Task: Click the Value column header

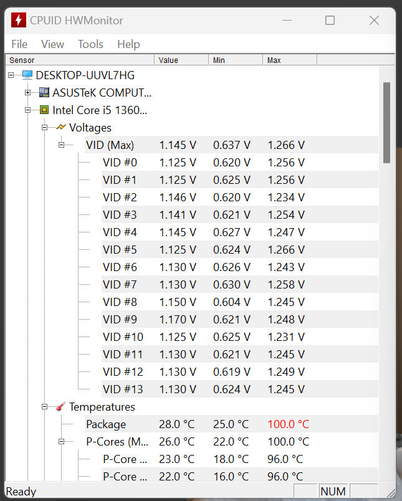Action: (x=181, y=60)
